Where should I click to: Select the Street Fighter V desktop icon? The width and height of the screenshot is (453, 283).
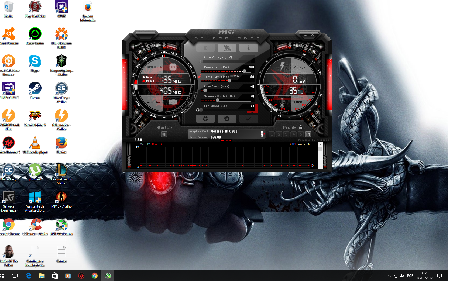[35, 118]
